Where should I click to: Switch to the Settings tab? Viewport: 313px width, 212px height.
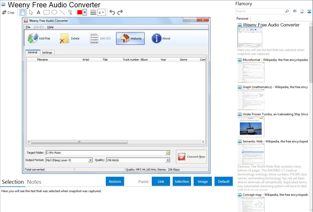[47, 53]
